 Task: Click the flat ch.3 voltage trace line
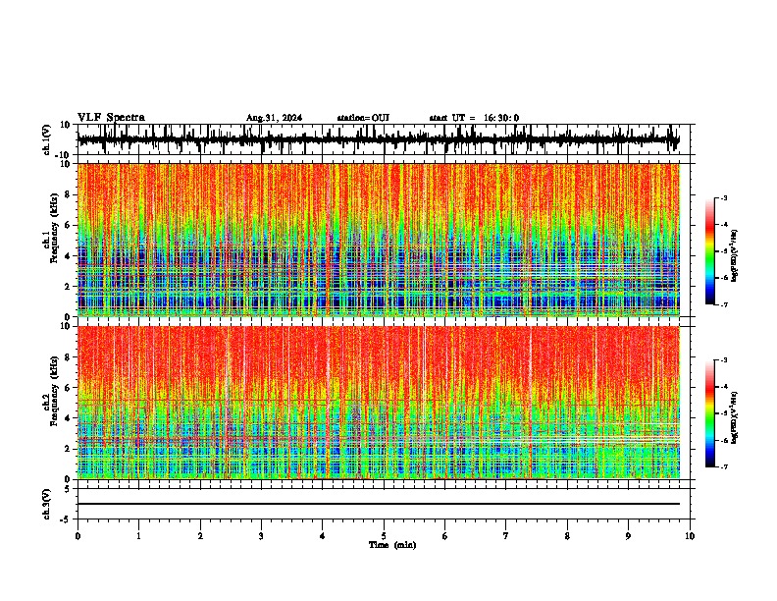[378, 504]
